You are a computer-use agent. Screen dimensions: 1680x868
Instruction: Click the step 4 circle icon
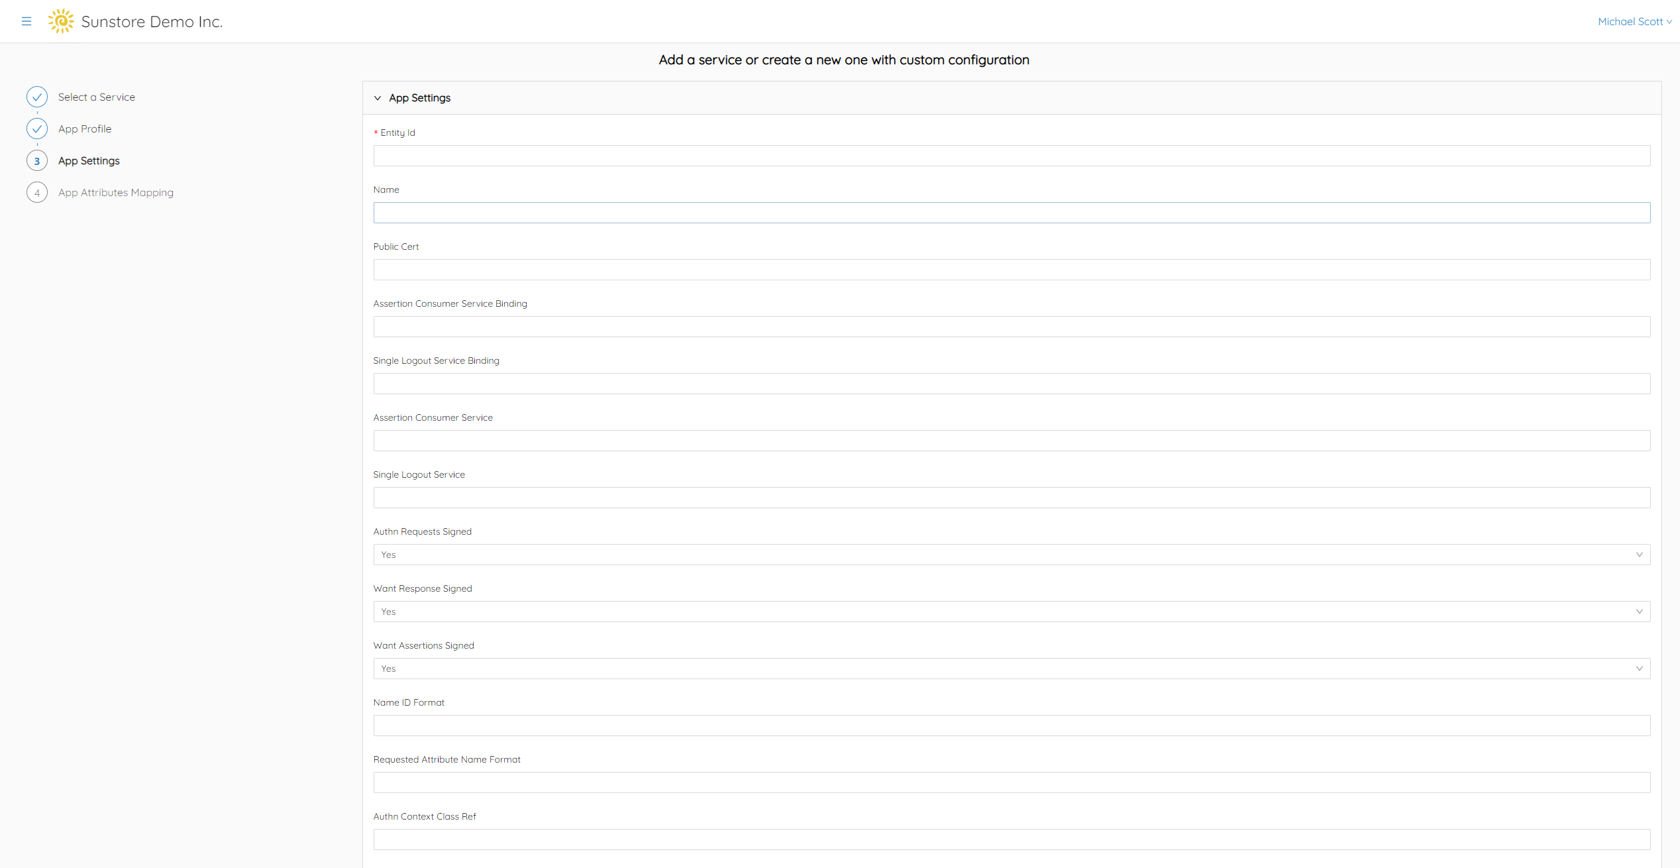[37, 192]
